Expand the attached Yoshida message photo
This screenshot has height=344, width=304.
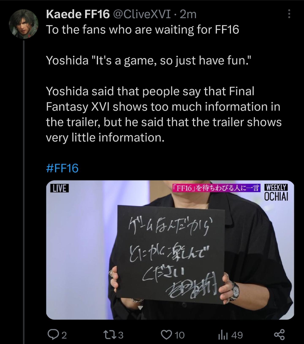[170, 250]
